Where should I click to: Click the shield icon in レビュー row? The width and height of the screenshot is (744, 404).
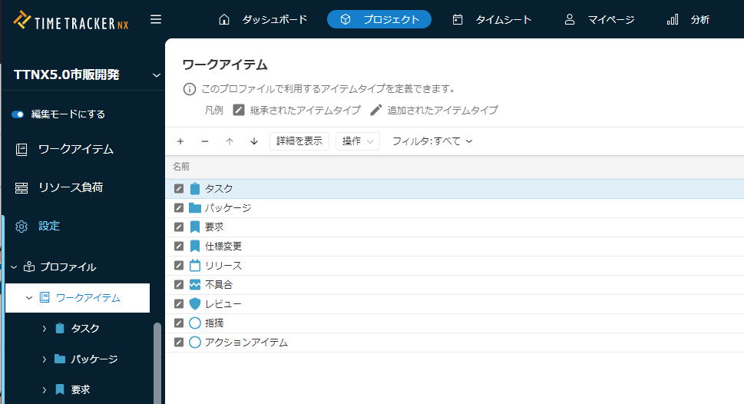click(x=195, y=304)
